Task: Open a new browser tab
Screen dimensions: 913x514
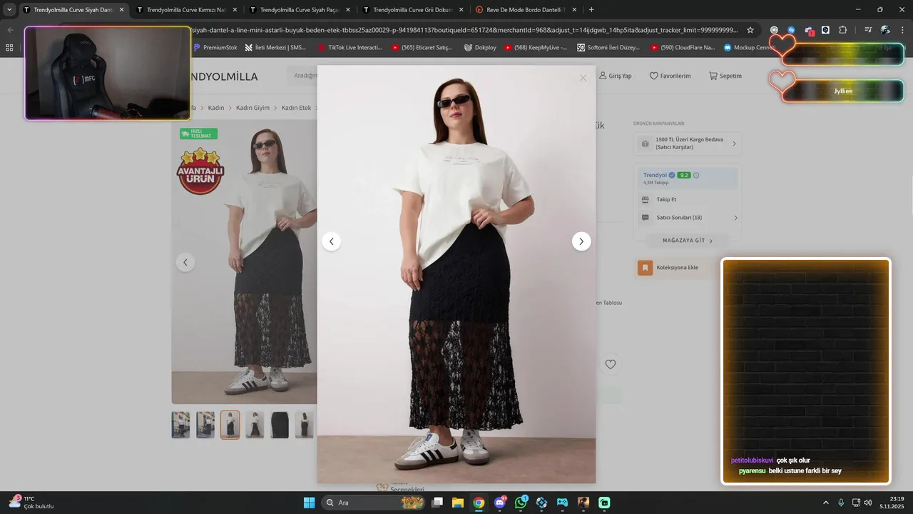Action: pyautogui.click(x=591, y=10)
